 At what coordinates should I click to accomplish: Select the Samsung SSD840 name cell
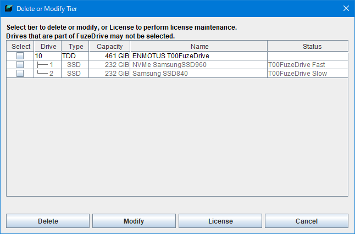(199, 74)
